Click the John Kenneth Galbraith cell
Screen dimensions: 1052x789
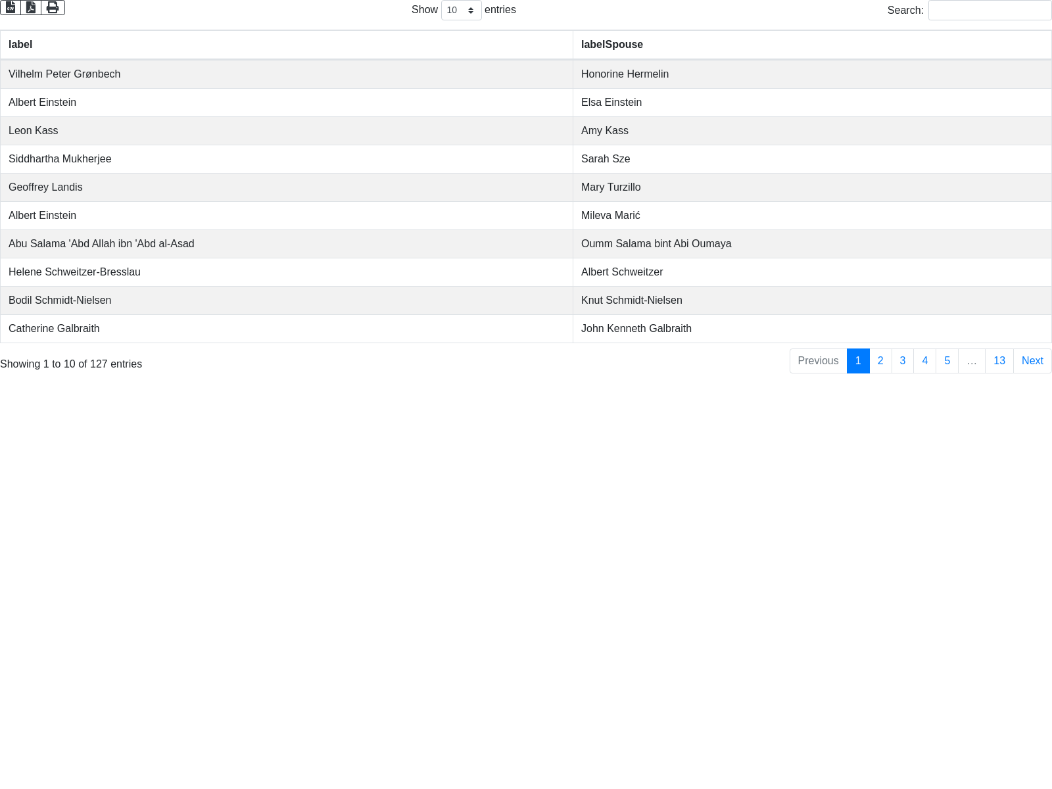click(x=636, y=329)
